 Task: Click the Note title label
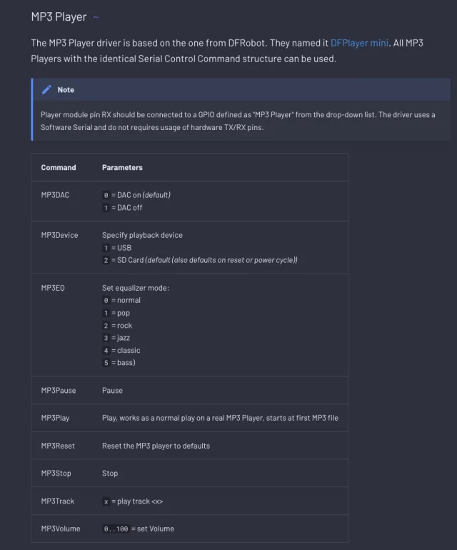point(66,90)
